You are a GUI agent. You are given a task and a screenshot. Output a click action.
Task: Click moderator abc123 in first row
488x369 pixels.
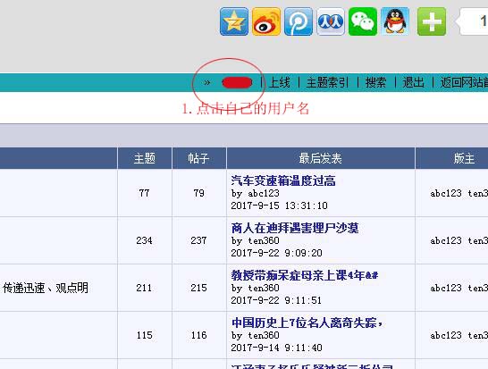(446, 193)
